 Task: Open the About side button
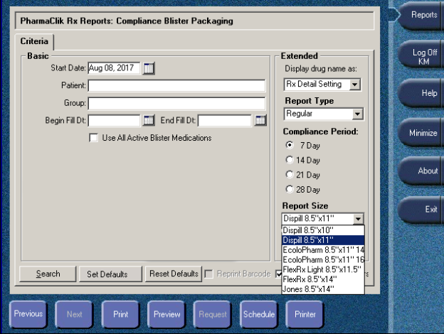click(x=421, y=171)
